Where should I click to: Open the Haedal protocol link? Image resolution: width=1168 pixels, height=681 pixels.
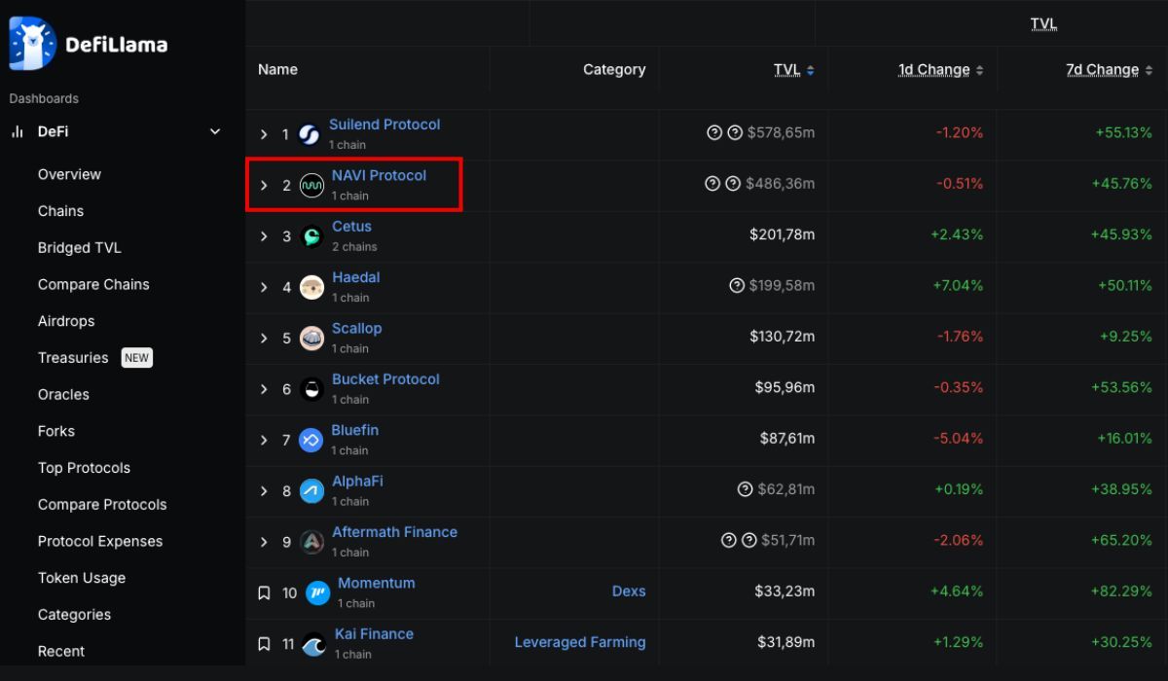[356, 277]
